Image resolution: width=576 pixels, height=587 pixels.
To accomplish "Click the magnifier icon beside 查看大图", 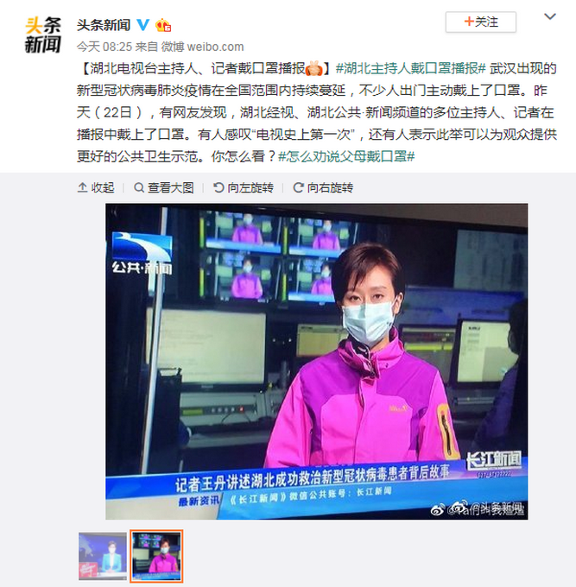I will (139, 187).
